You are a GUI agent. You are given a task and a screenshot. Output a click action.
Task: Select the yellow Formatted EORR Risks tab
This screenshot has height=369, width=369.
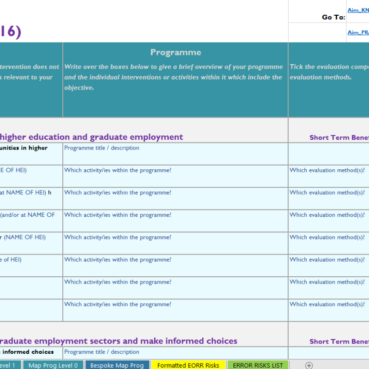pos(188,365)
